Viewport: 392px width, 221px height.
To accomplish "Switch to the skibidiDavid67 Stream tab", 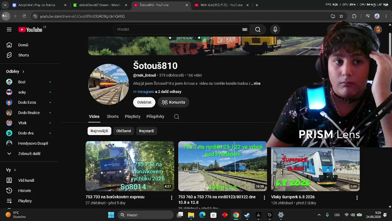I will pos(100,5).
